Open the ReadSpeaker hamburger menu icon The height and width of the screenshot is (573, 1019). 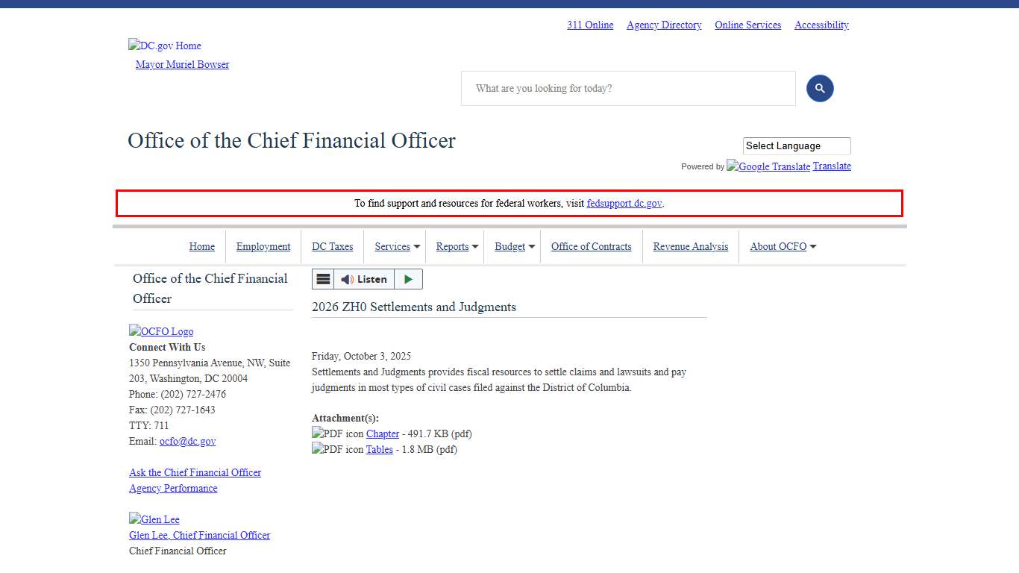tap(323, 279)
